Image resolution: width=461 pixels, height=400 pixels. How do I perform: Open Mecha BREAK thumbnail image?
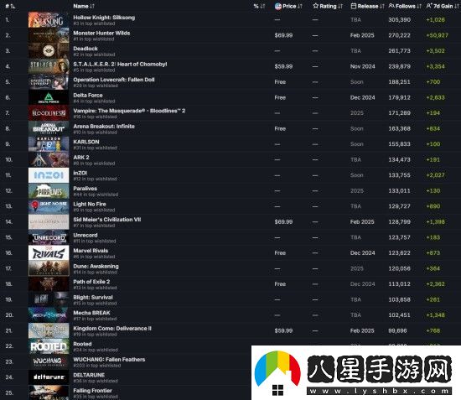pos(49,315)
